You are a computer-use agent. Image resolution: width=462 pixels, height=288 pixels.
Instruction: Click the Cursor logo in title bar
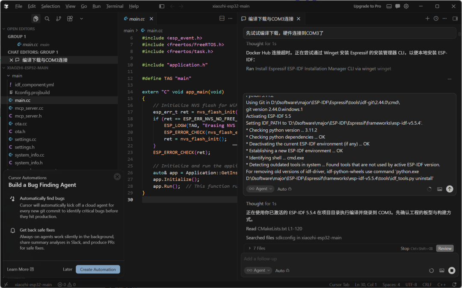tap(6, 6)
